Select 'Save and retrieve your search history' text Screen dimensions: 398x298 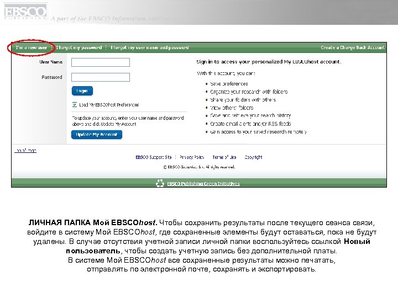[x=250, y=115]
